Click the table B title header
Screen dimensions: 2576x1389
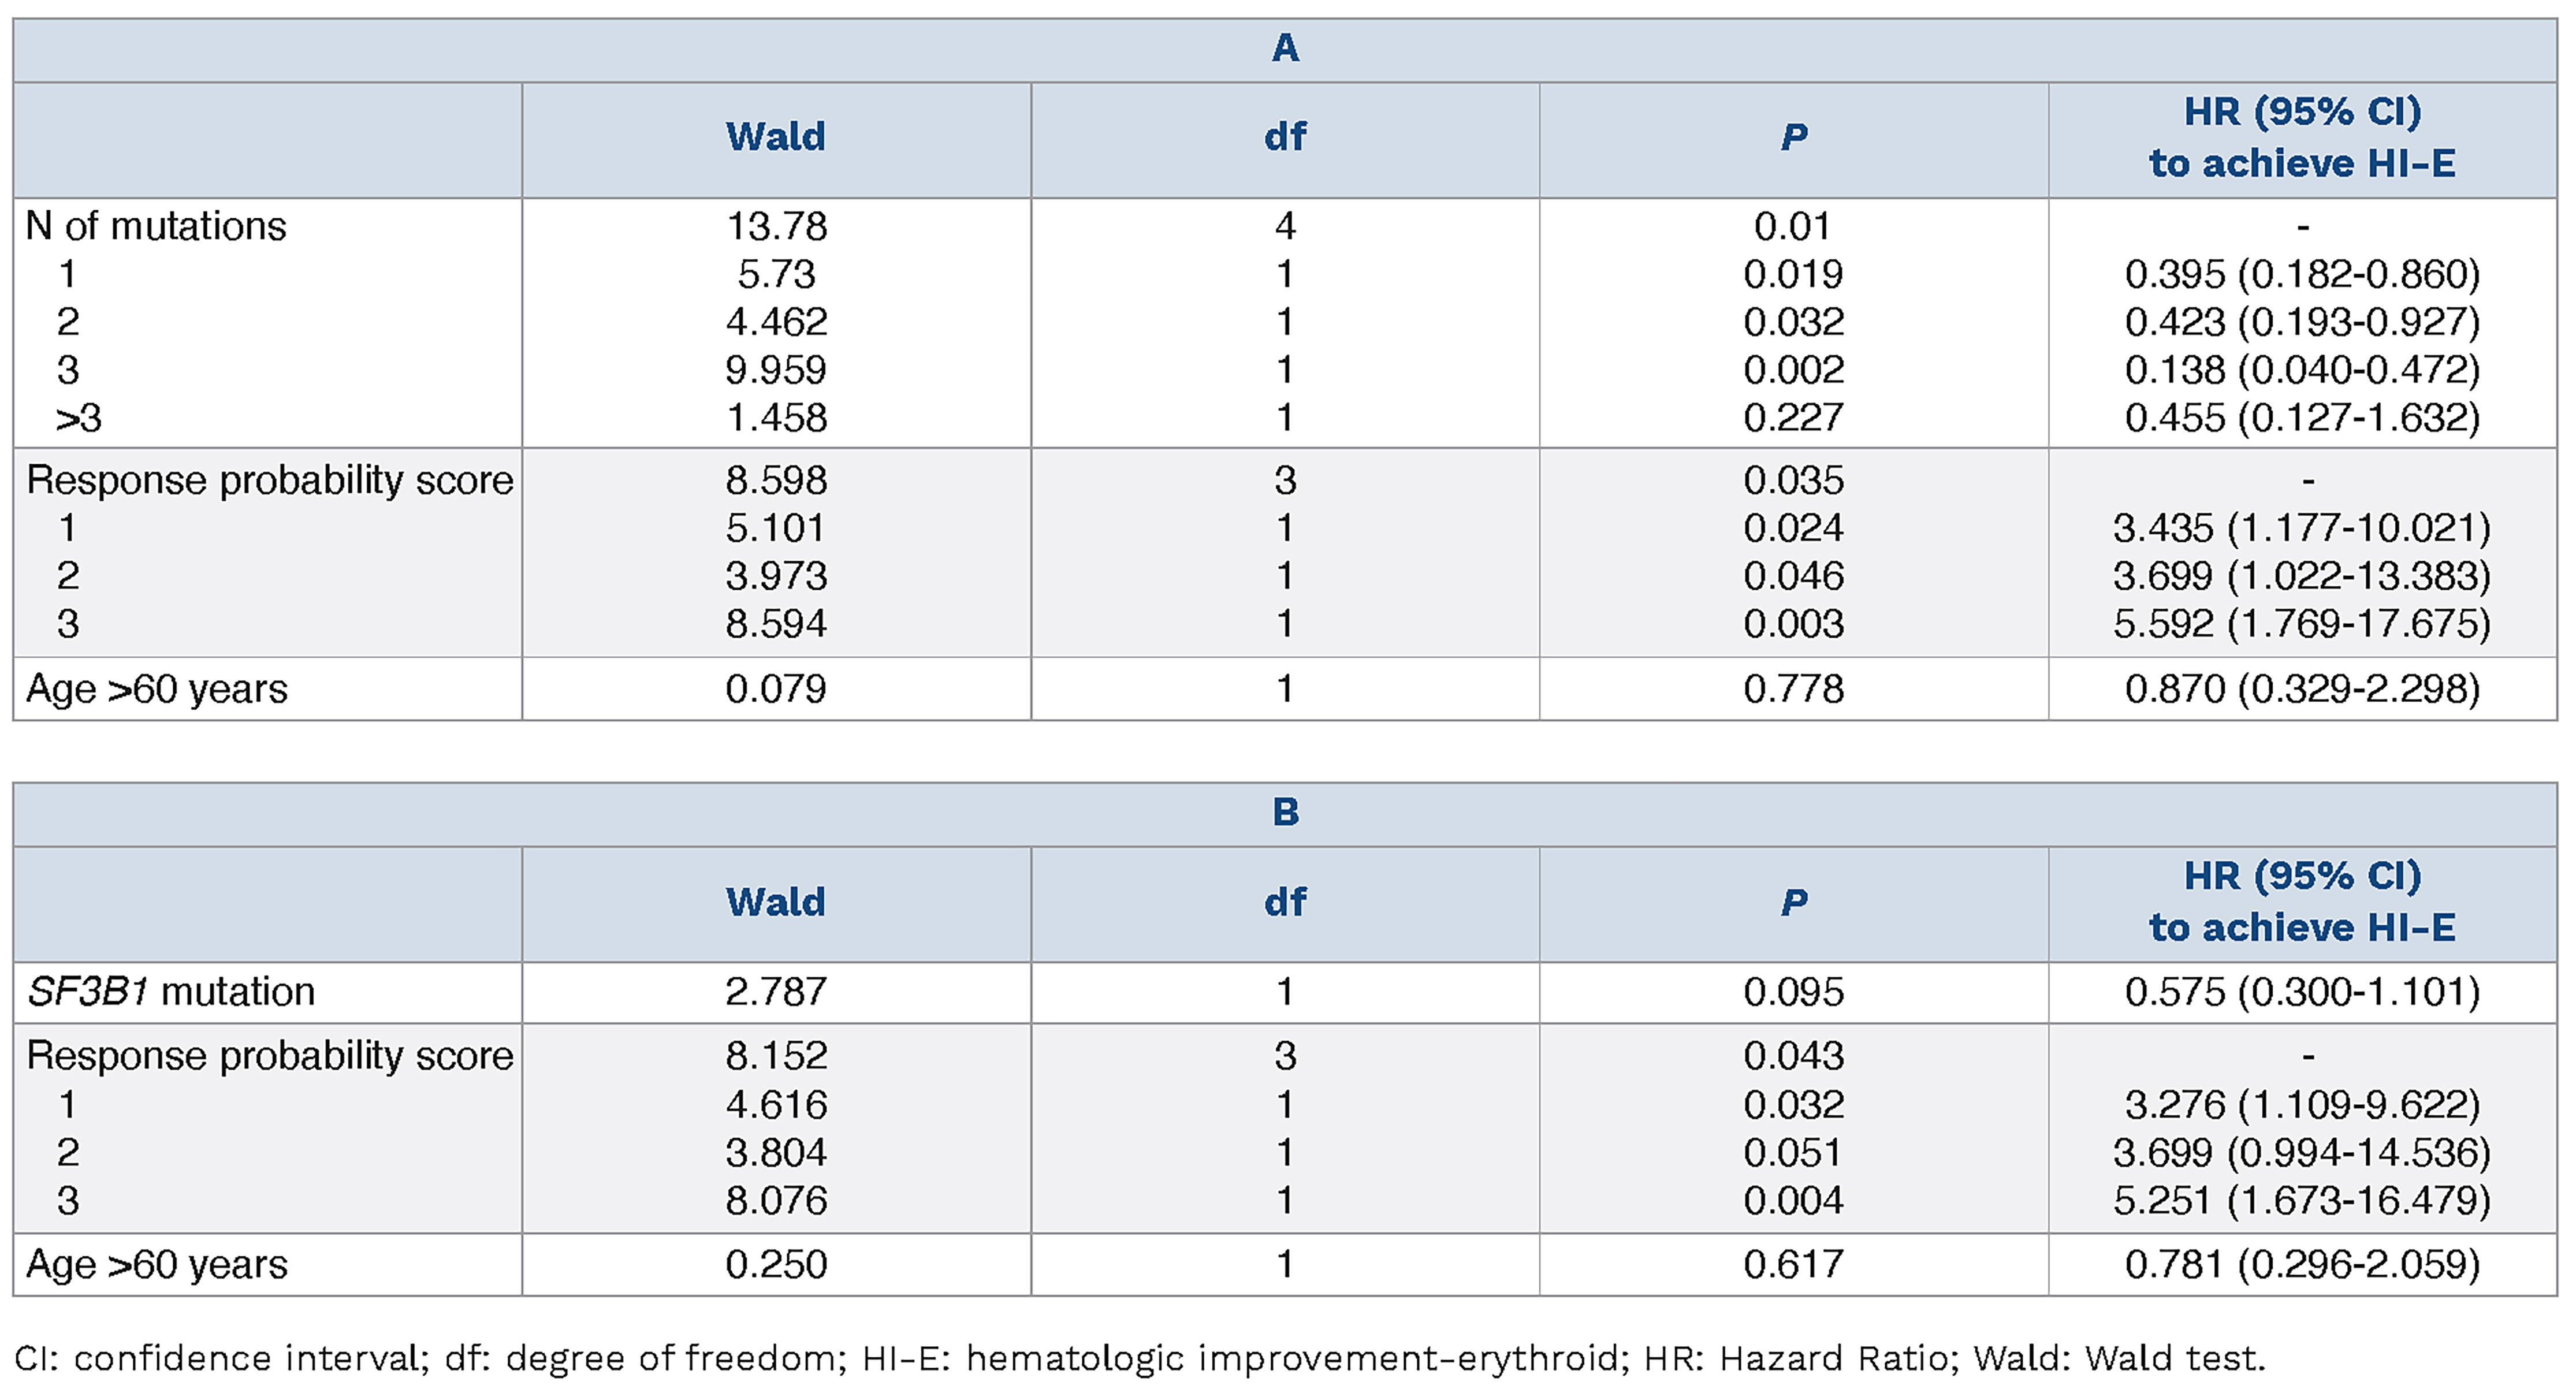tap(1285, 813)
